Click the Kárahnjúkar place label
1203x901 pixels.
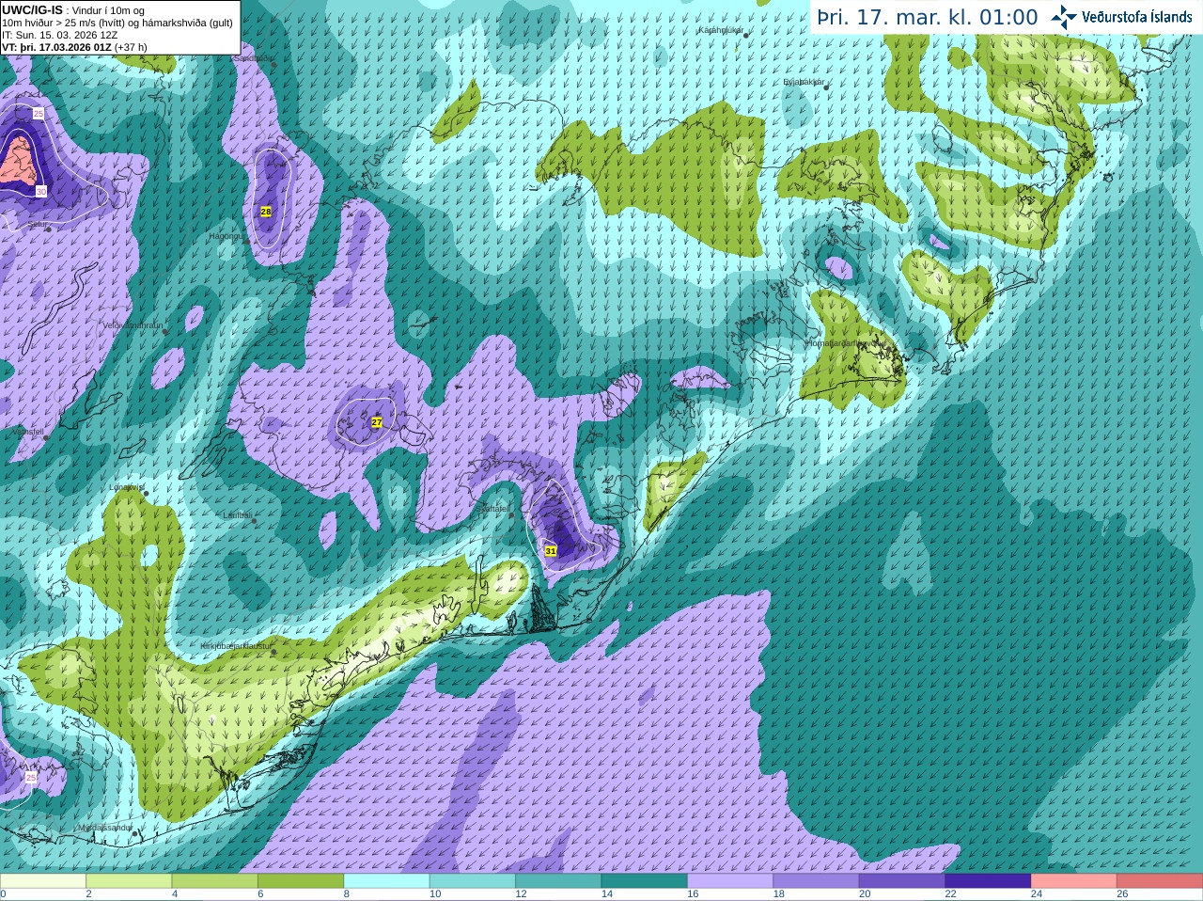[x=721, y=30]
